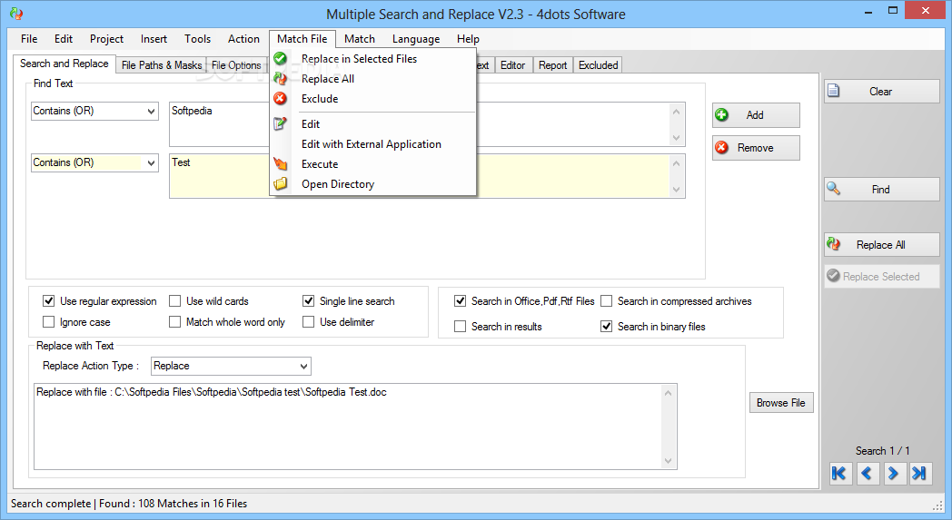Select Search and Replace tab

coord(64,64)
